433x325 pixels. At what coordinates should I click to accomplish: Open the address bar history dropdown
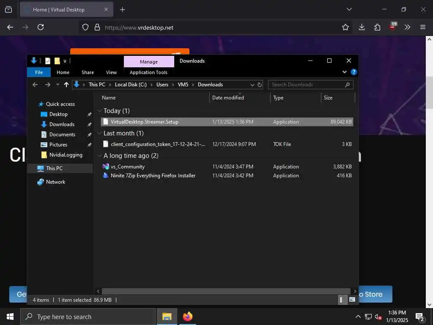[x=252, y=85]
